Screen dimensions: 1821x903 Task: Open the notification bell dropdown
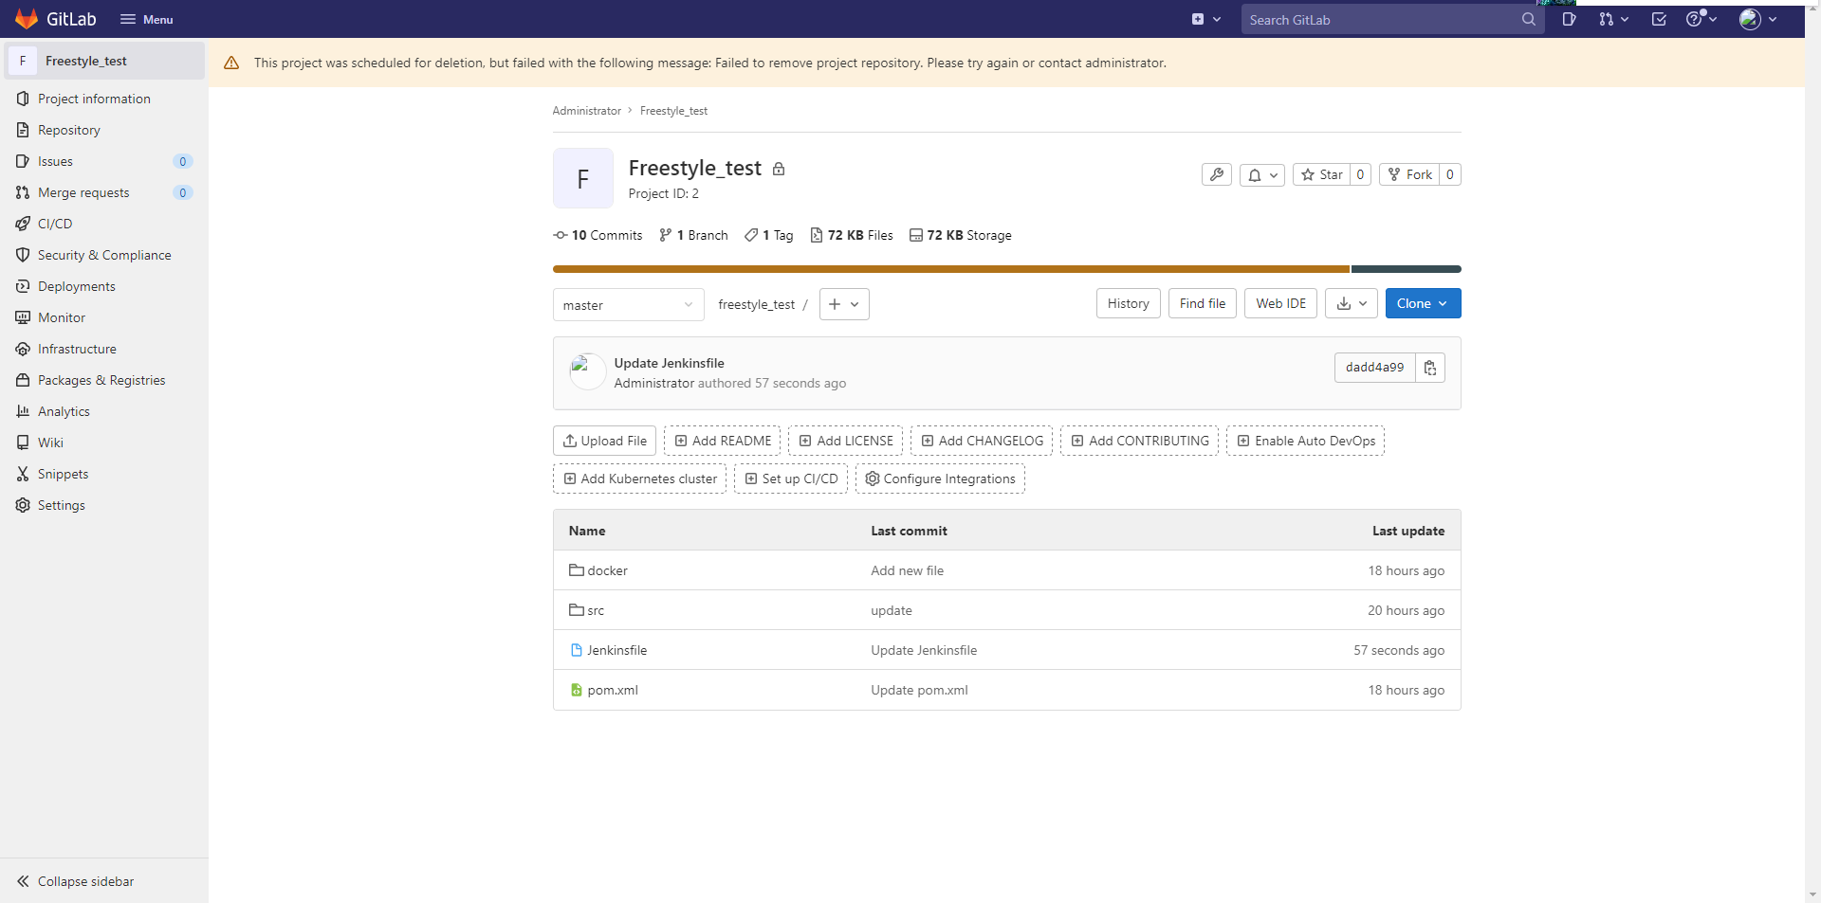(1261, 174)
